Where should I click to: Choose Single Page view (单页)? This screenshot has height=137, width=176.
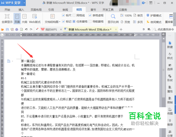(x=138, y=15)
